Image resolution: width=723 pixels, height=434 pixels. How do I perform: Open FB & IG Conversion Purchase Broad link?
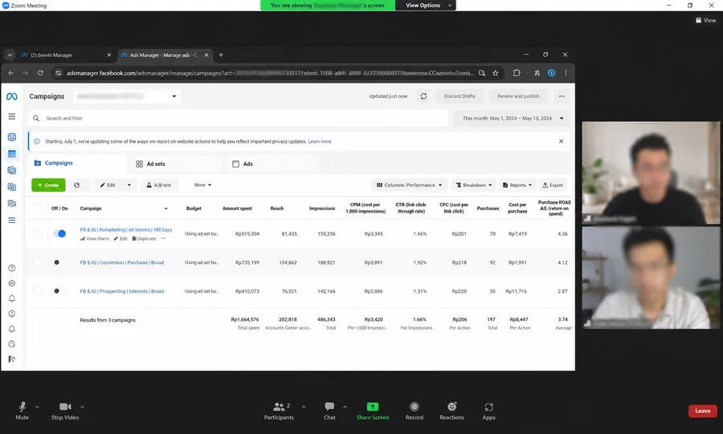pos(122,263)
